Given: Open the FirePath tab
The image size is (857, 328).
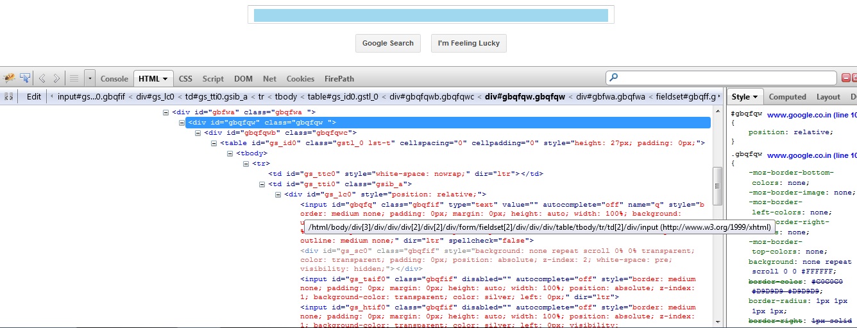Looking at the screenshot, I should click(339, 79).
